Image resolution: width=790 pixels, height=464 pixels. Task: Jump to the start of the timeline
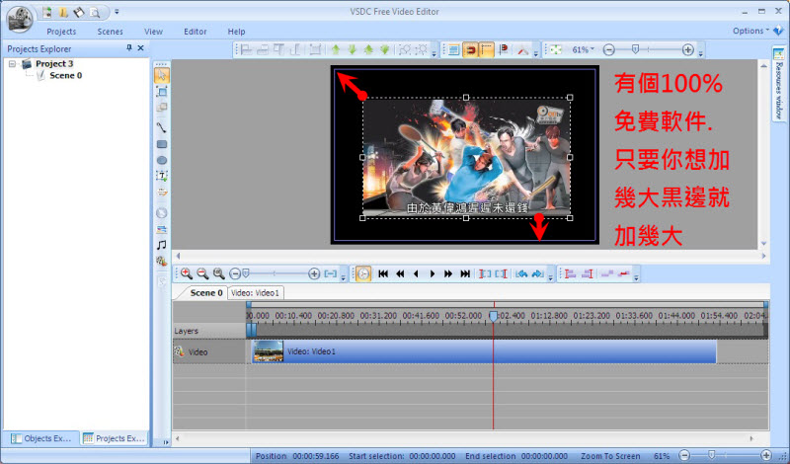[383, 273]
